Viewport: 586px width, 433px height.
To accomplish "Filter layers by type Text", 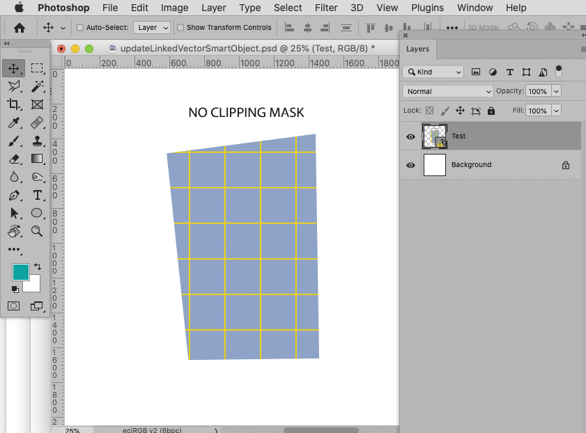I will click(509, 72).
